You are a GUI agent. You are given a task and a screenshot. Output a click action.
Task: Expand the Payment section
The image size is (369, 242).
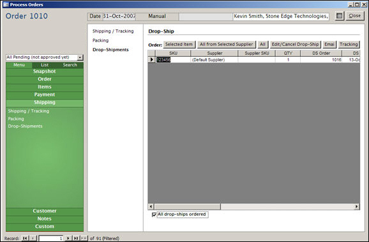tap(45, 95)
